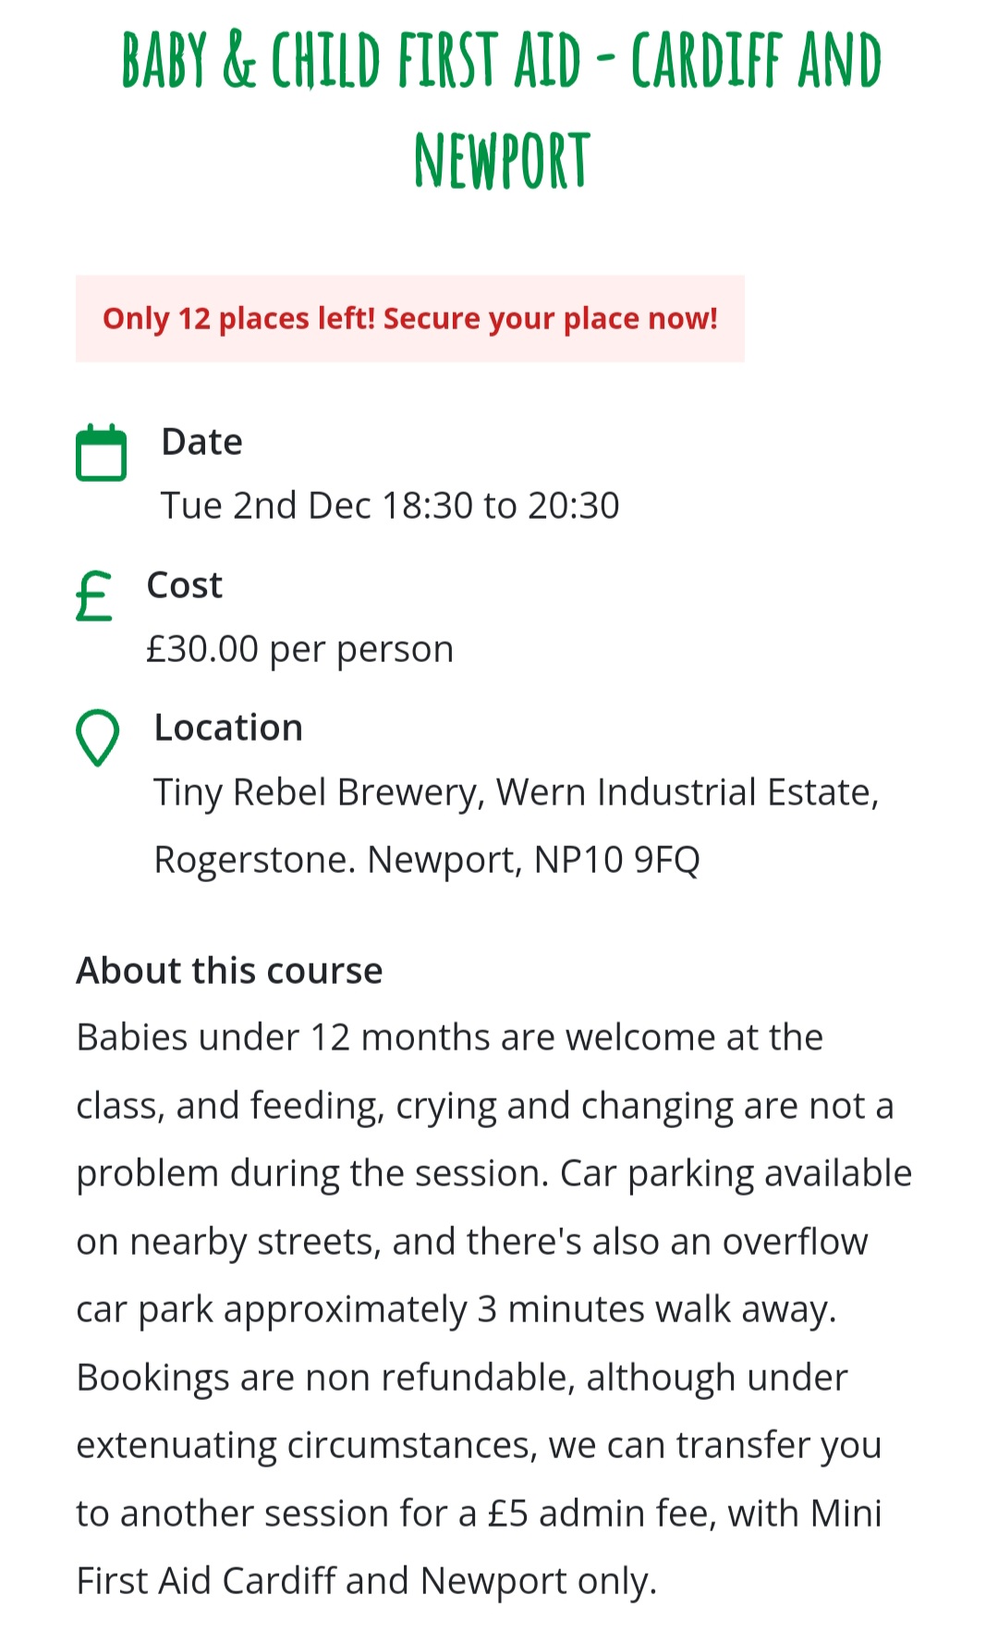
Task: Click 'First Aid Cardiff and Newport only' text
Action: click(366, 1581)
